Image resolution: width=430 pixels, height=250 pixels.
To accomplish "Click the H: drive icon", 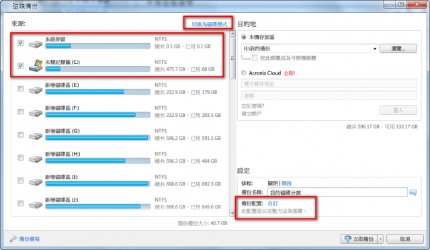I will pyautogui.click(x=36, y=159).
